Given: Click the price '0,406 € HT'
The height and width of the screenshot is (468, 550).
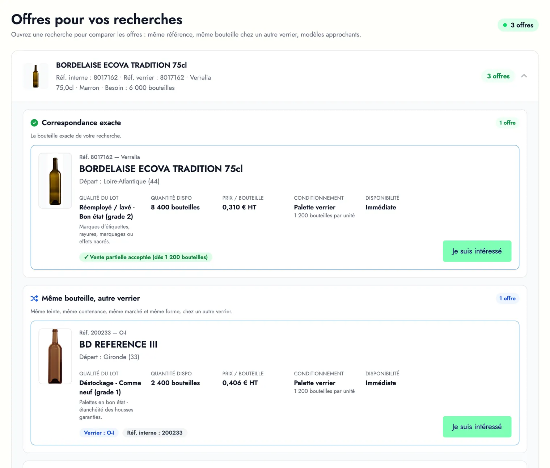Looking at the screenshot, I should (x=240, y=383).
